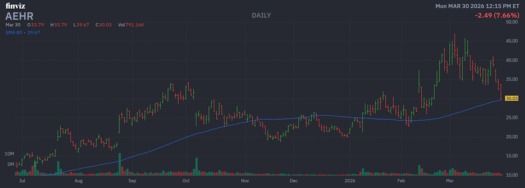Viewport: 525px width, 188px height.
Task: Click the 50.00 price axis label
Action: pos(512,21)
